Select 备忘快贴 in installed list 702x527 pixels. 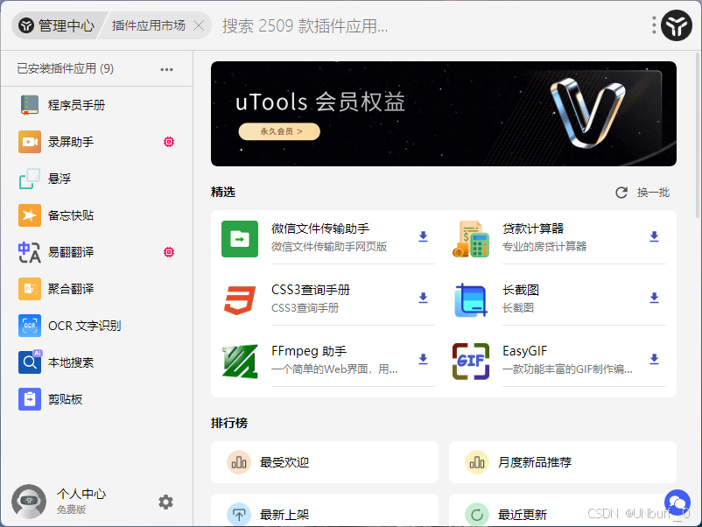(96, 215)
